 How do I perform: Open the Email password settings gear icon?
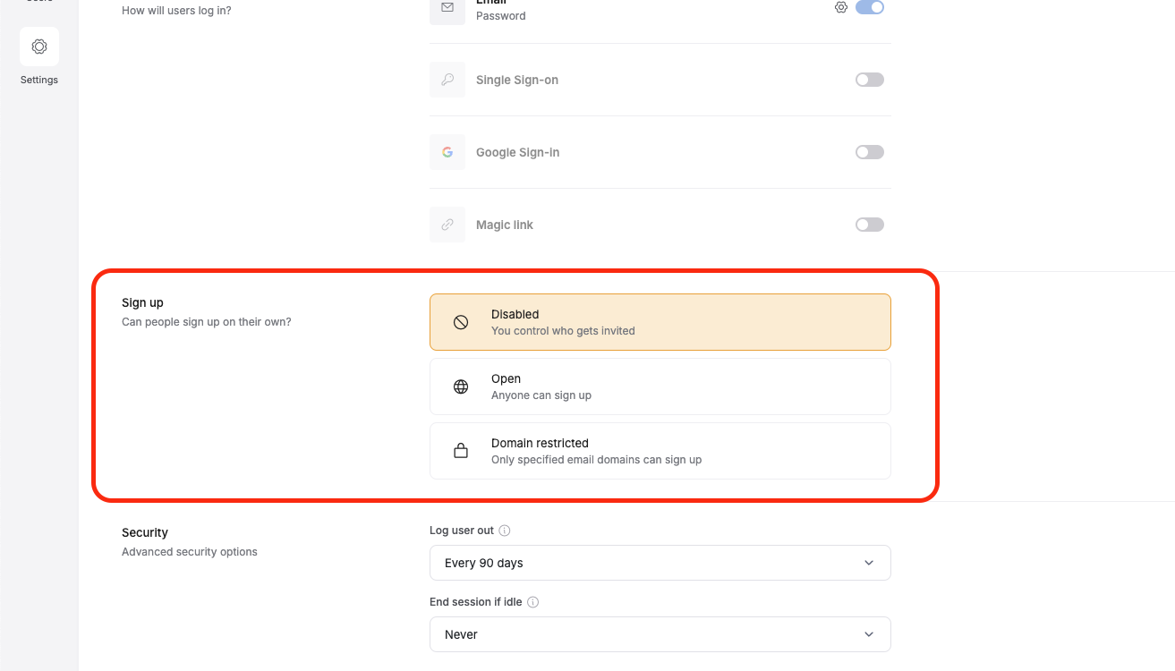pyautogui.click(x=840, y=7)
